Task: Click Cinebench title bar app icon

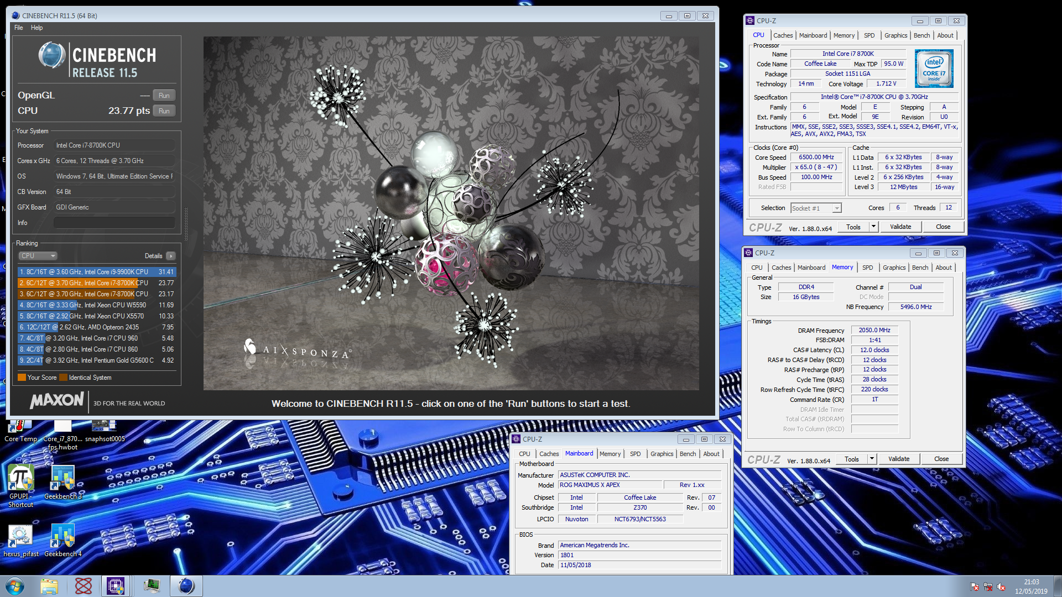Action: [15, 15]
